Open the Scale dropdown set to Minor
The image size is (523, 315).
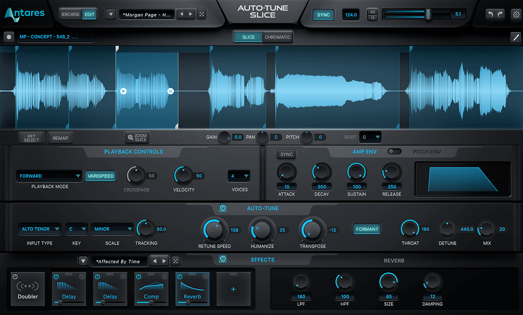112,229
